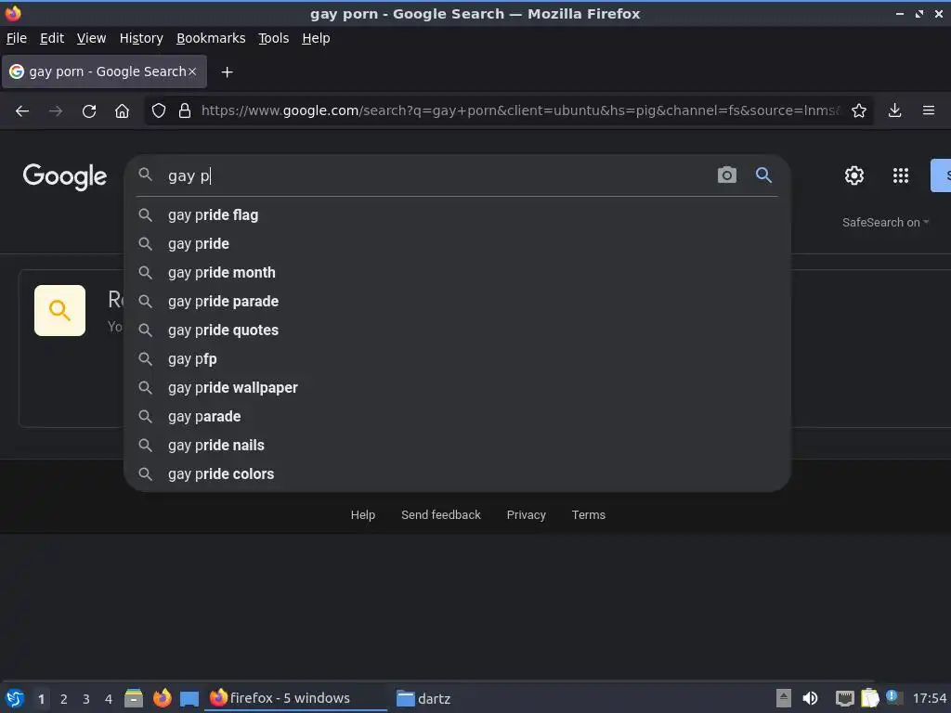This screenshot has width=951, height=713.
Task: Click the yellow magnifier result icon
Action: point(59,310)
